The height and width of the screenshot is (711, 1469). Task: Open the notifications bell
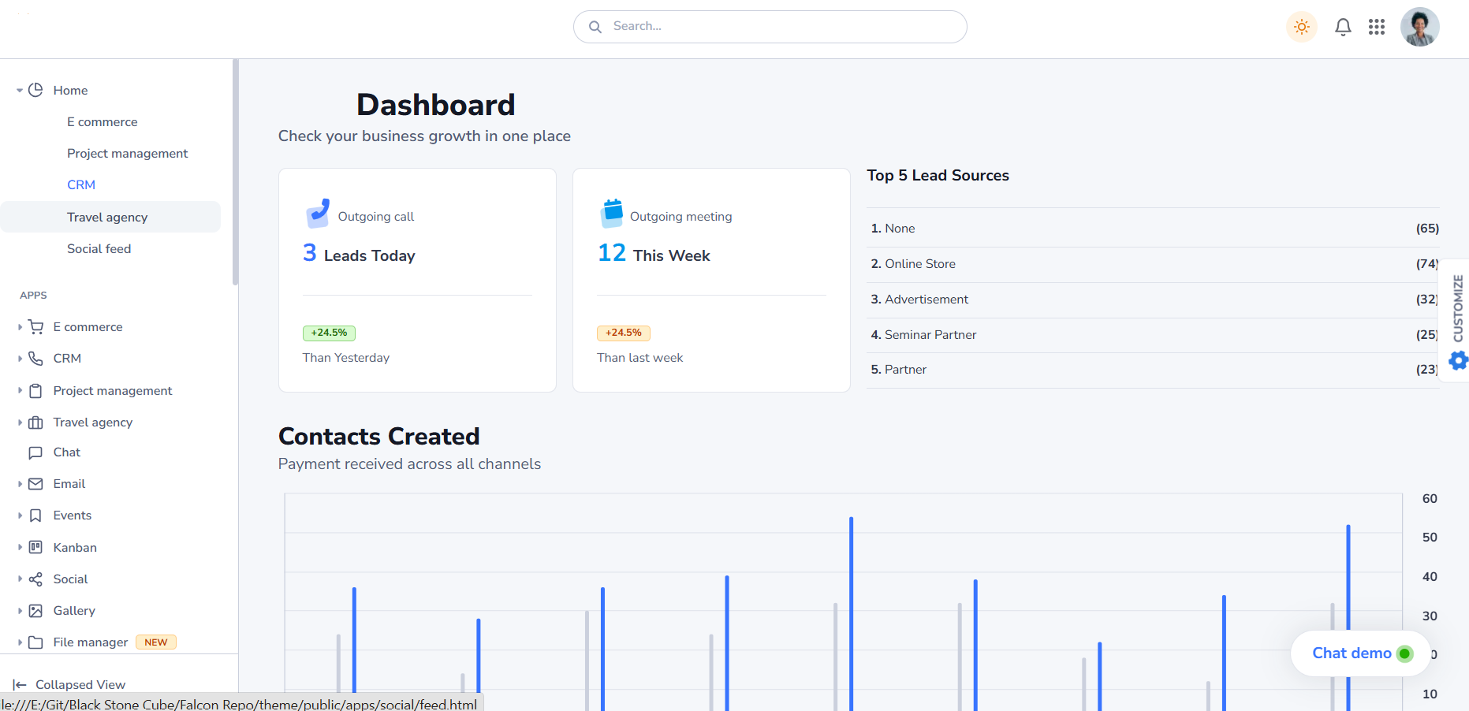(1343, 27)
